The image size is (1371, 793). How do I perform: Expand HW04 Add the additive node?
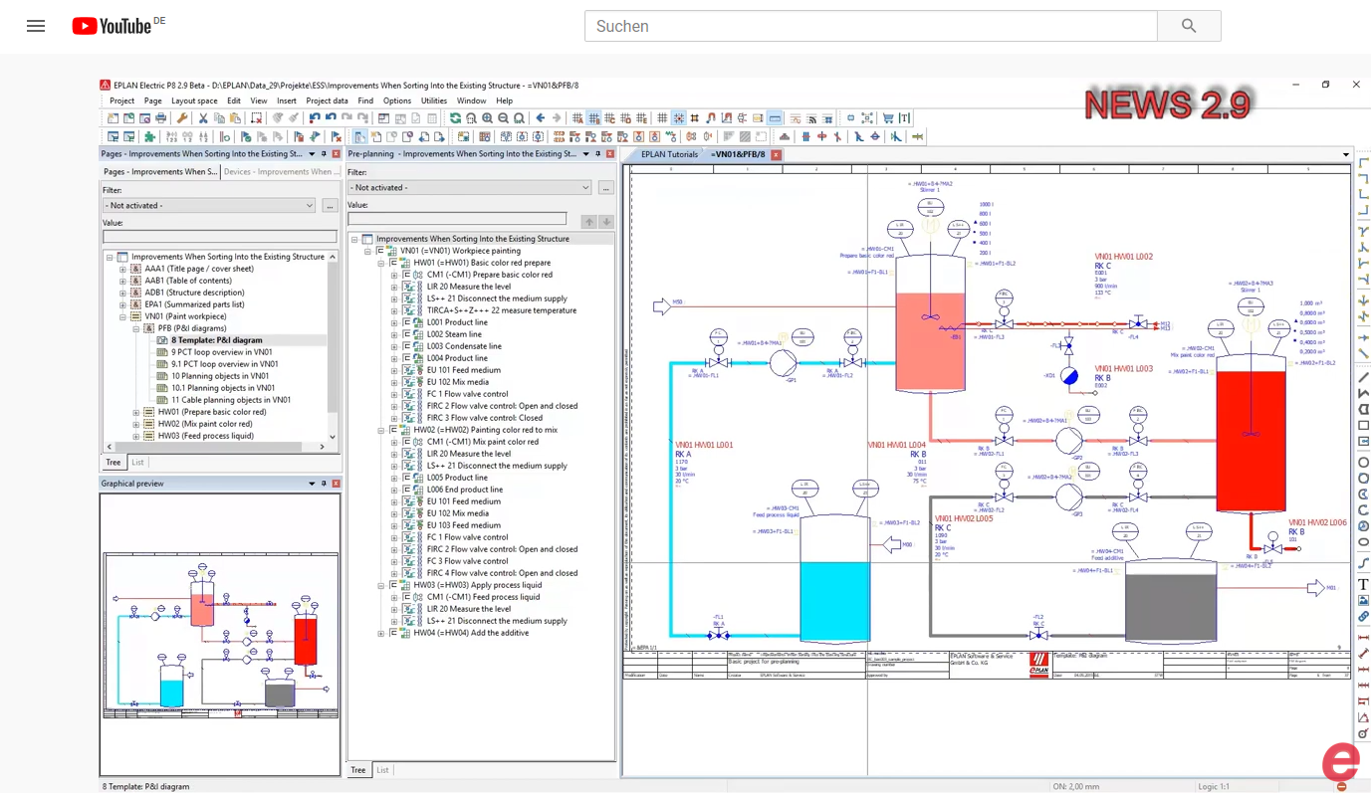click(x=381, y=633)
